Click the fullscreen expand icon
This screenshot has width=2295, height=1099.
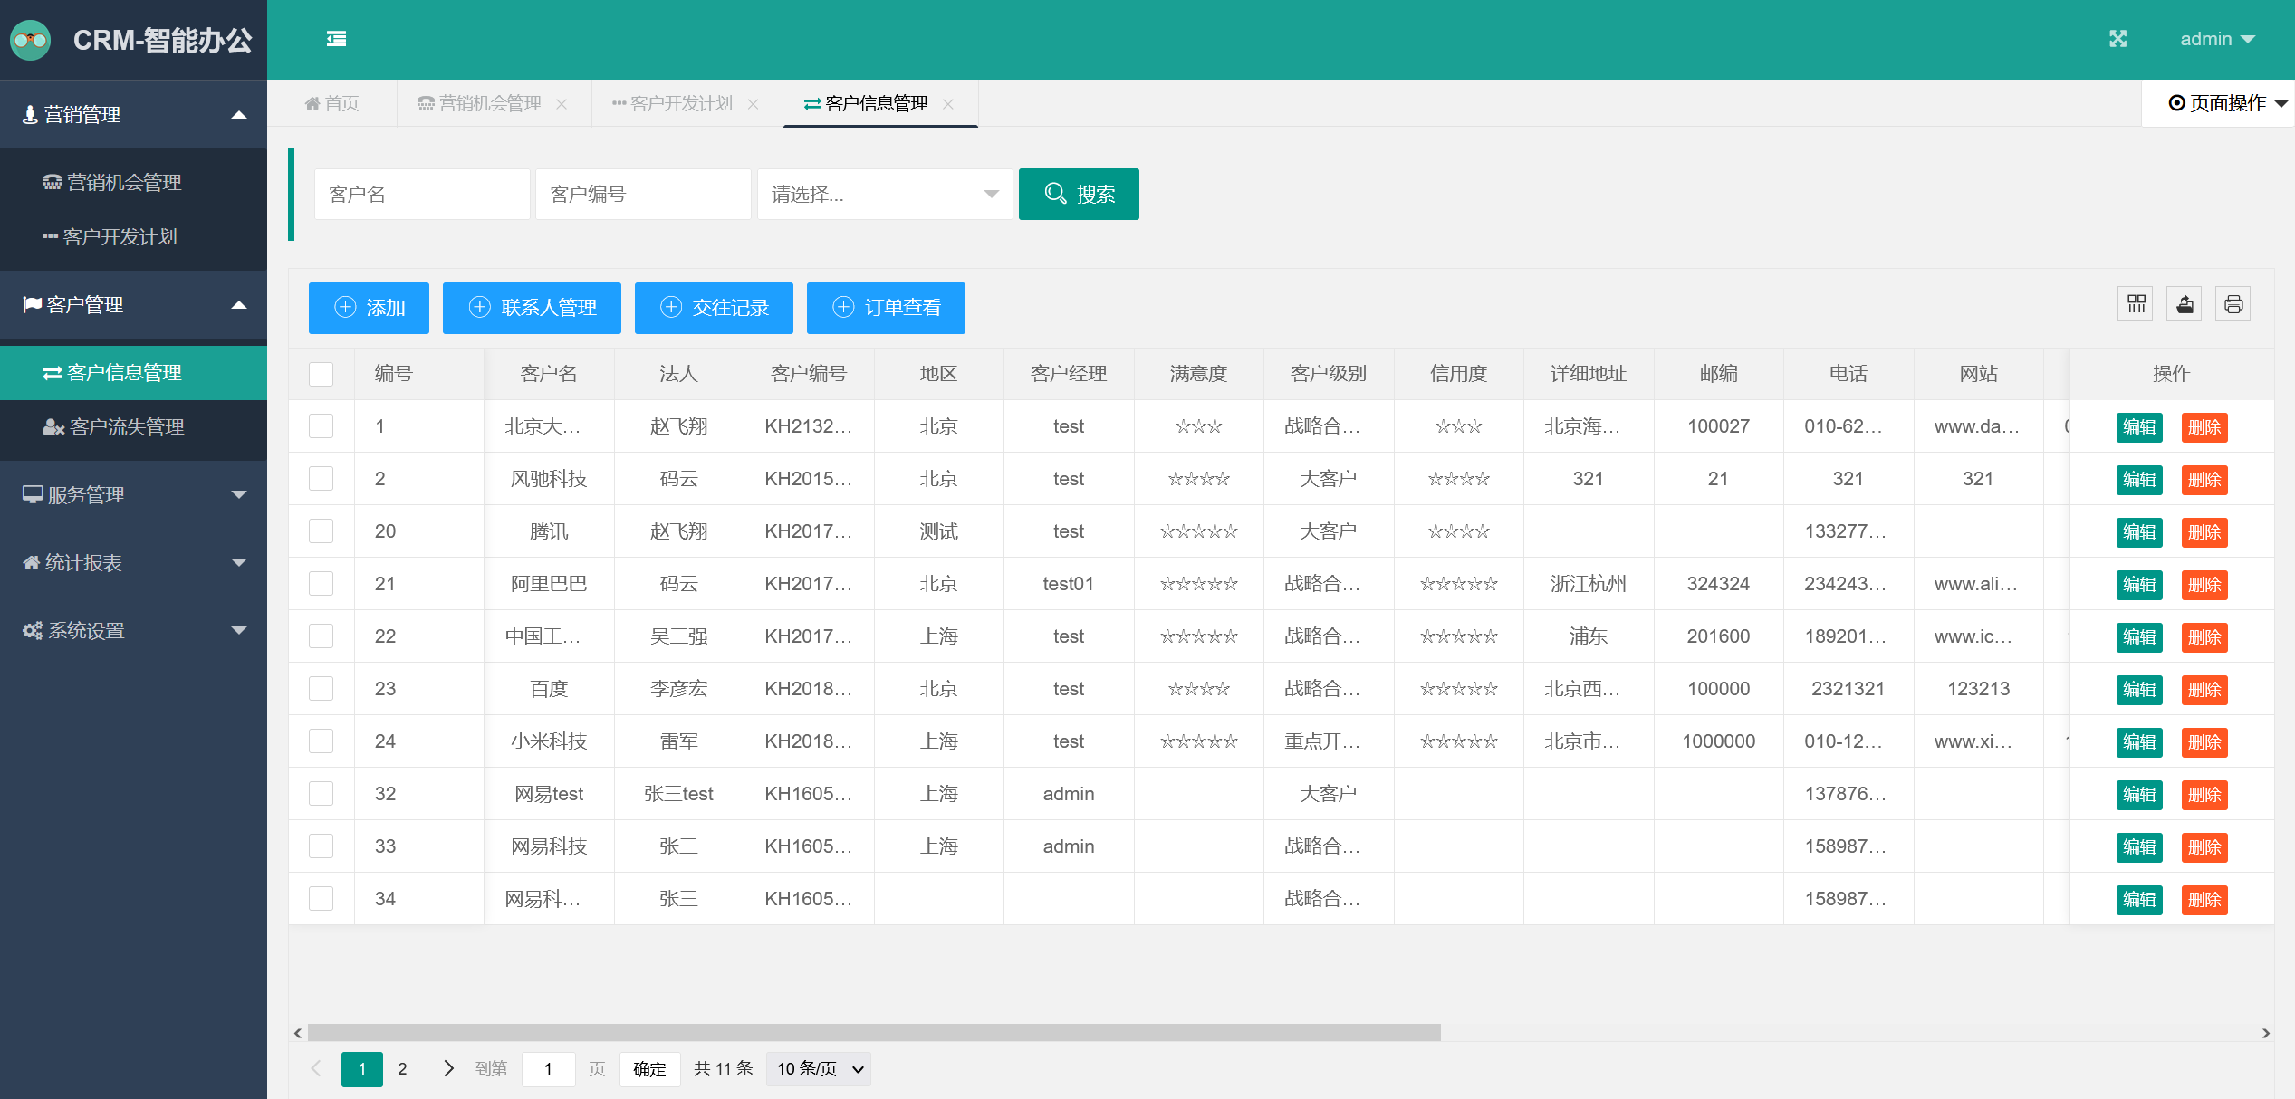point(2117,39)
